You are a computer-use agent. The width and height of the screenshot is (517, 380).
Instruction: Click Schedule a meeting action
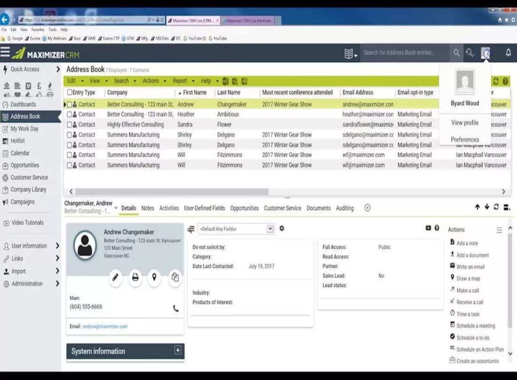click(476, 326)
